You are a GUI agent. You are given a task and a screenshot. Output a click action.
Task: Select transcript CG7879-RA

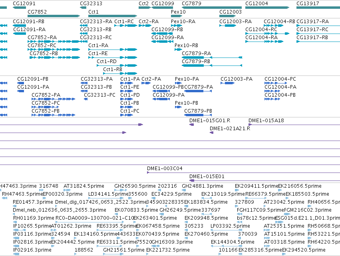[x=212, y=58]
